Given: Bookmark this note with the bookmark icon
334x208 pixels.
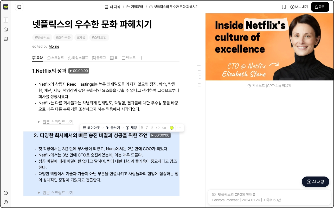Looking at the screenshot, I should coord(284,7).
